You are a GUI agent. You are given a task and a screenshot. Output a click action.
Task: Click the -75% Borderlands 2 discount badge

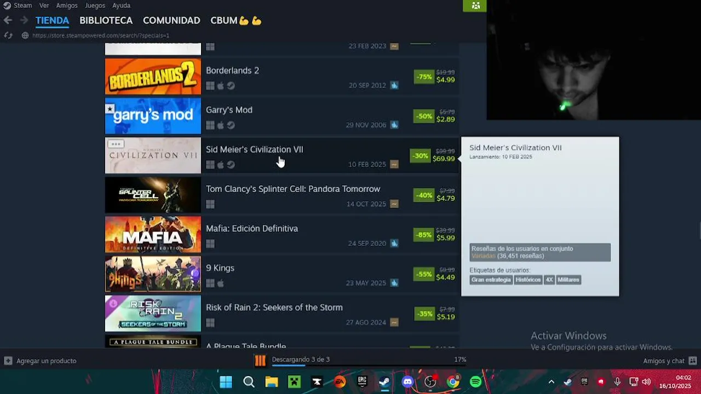coord(424,77)
